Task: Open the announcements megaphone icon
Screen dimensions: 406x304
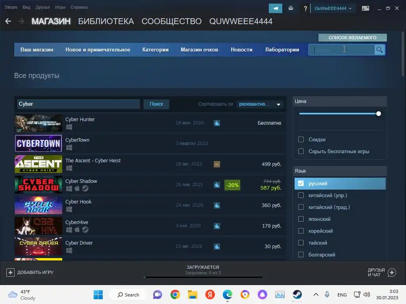Action: [276, 8]
